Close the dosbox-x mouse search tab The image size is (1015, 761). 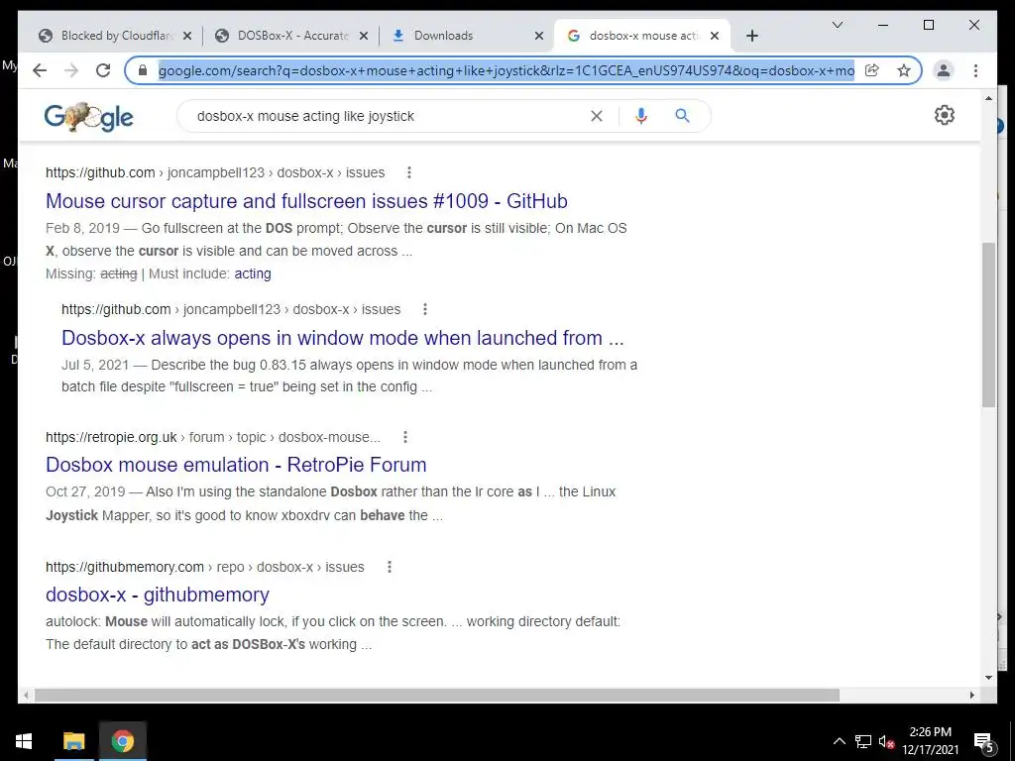click(x=715, y=37)
